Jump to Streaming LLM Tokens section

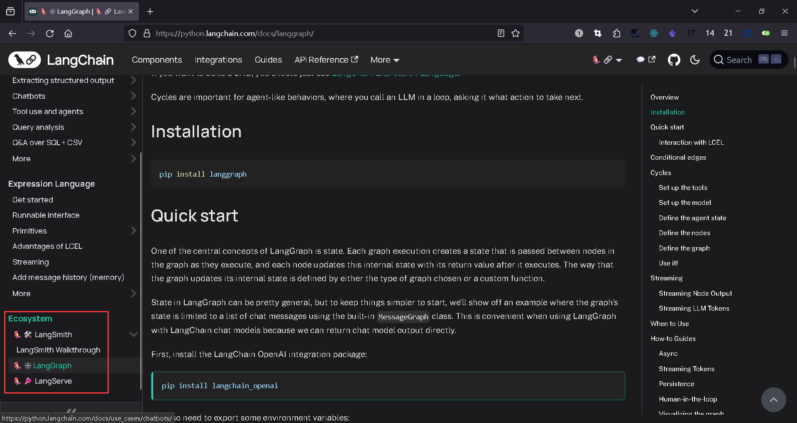tap(694, 308)
